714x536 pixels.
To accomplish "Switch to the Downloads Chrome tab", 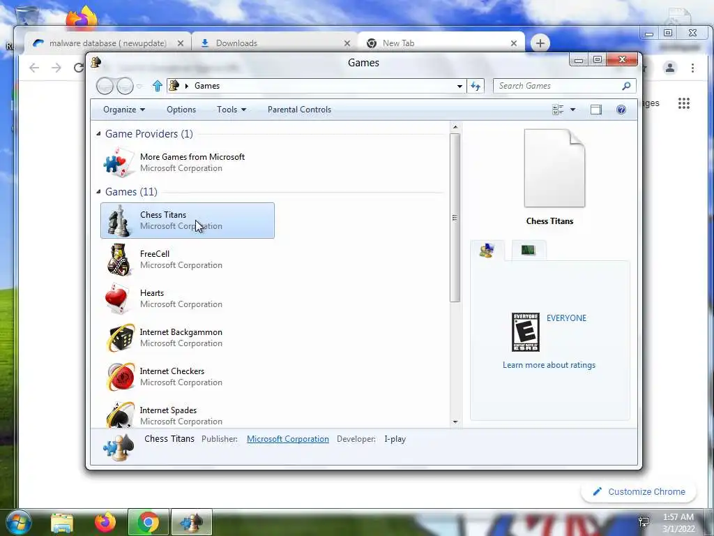I will point(275,43).
